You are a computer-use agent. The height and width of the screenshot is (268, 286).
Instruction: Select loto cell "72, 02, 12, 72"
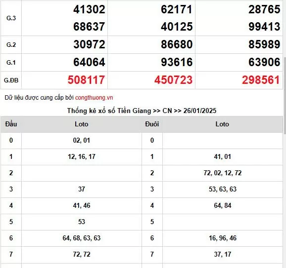pyautogui.click(x=223, y=173)
